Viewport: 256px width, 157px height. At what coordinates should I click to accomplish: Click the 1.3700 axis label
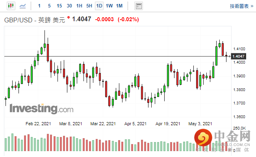(x=239, y=103)
